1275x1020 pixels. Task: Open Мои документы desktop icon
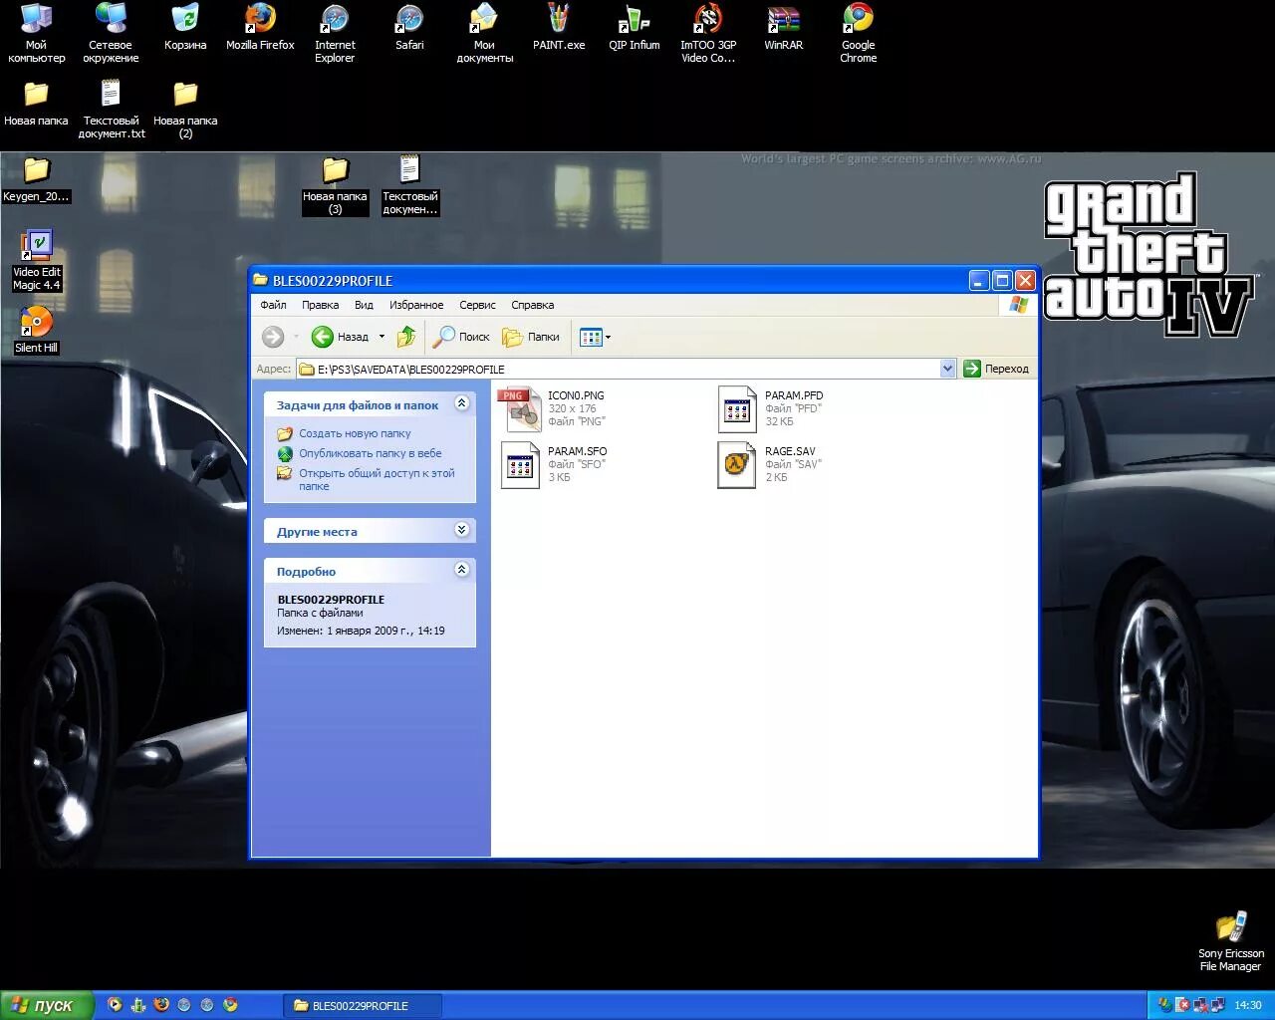point(484,33)
